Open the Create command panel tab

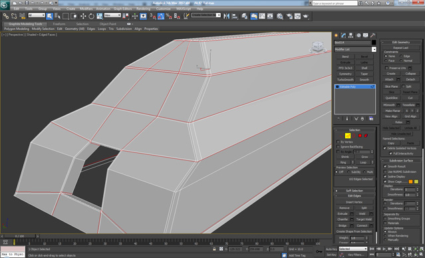337,35
